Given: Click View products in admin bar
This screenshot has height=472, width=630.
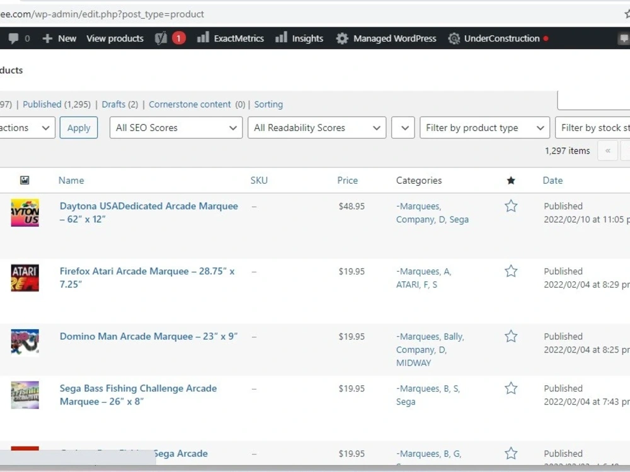Looking at the screenshot, I should pos(115,38).
